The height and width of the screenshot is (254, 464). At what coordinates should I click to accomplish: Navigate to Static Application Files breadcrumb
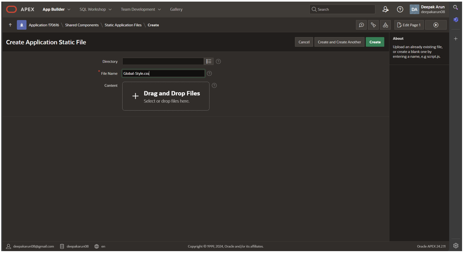click(x=123, y=25)
